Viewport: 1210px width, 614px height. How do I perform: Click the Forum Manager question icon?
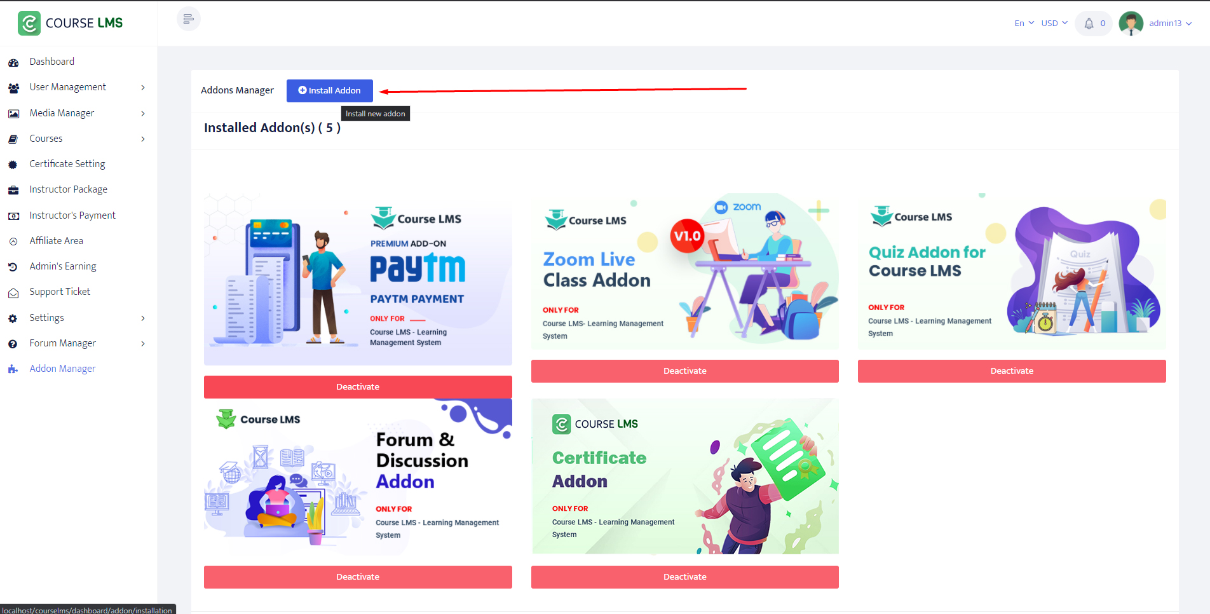(13, 344)
